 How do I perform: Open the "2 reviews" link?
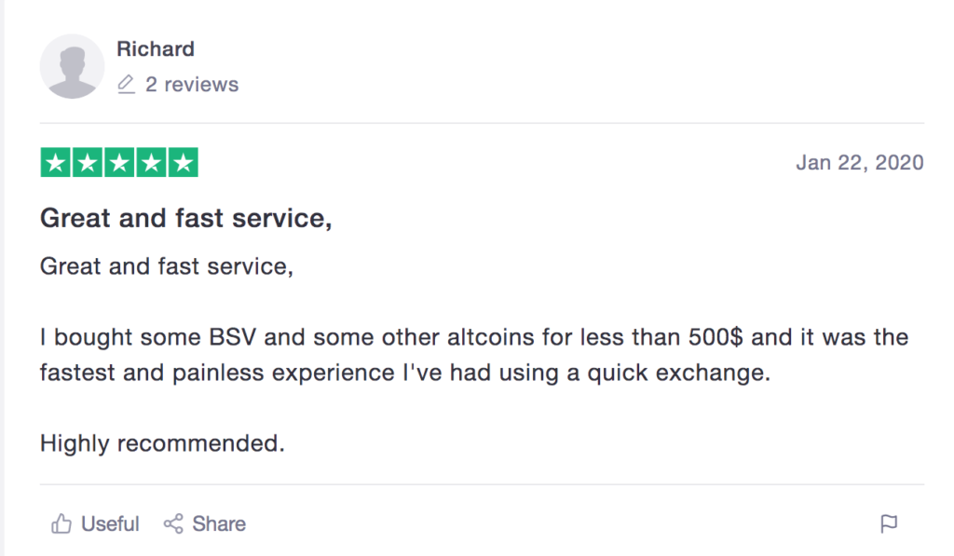coord(192,84)
